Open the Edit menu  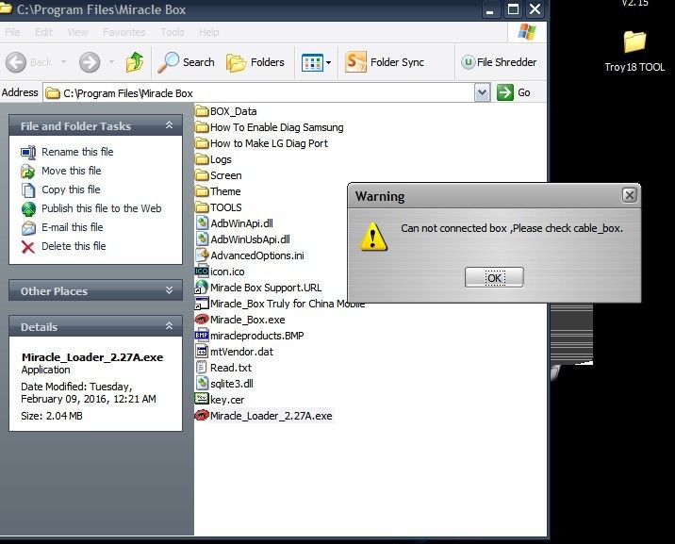click(44, 32)
